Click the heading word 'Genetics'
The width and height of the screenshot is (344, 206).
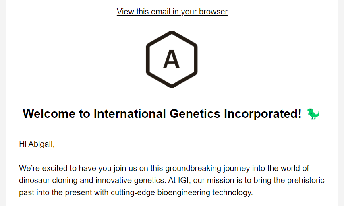tap(195, 114)
